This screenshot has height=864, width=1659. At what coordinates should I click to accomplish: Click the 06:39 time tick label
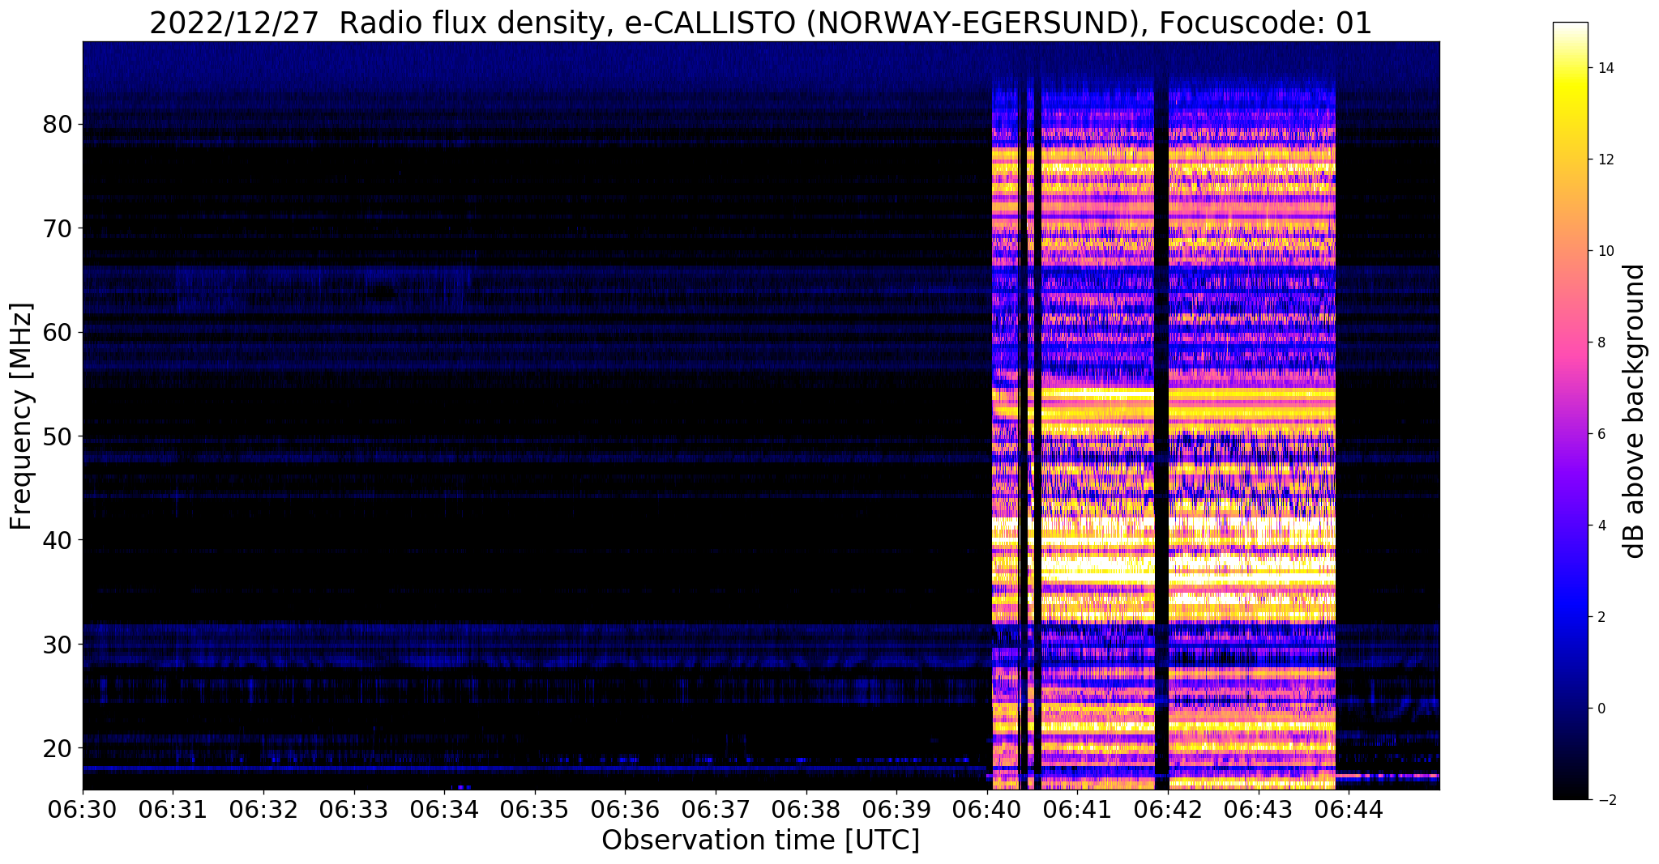[896, 809]
